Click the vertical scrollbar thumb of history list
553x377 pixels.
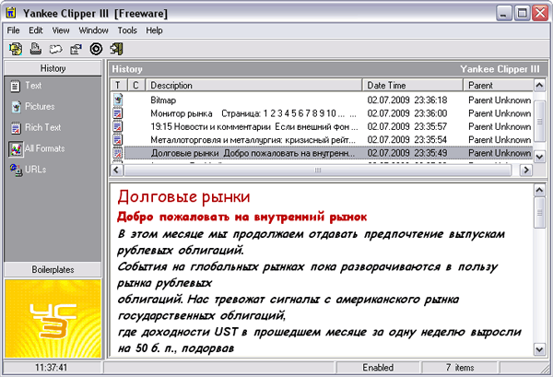click(539, 122)
